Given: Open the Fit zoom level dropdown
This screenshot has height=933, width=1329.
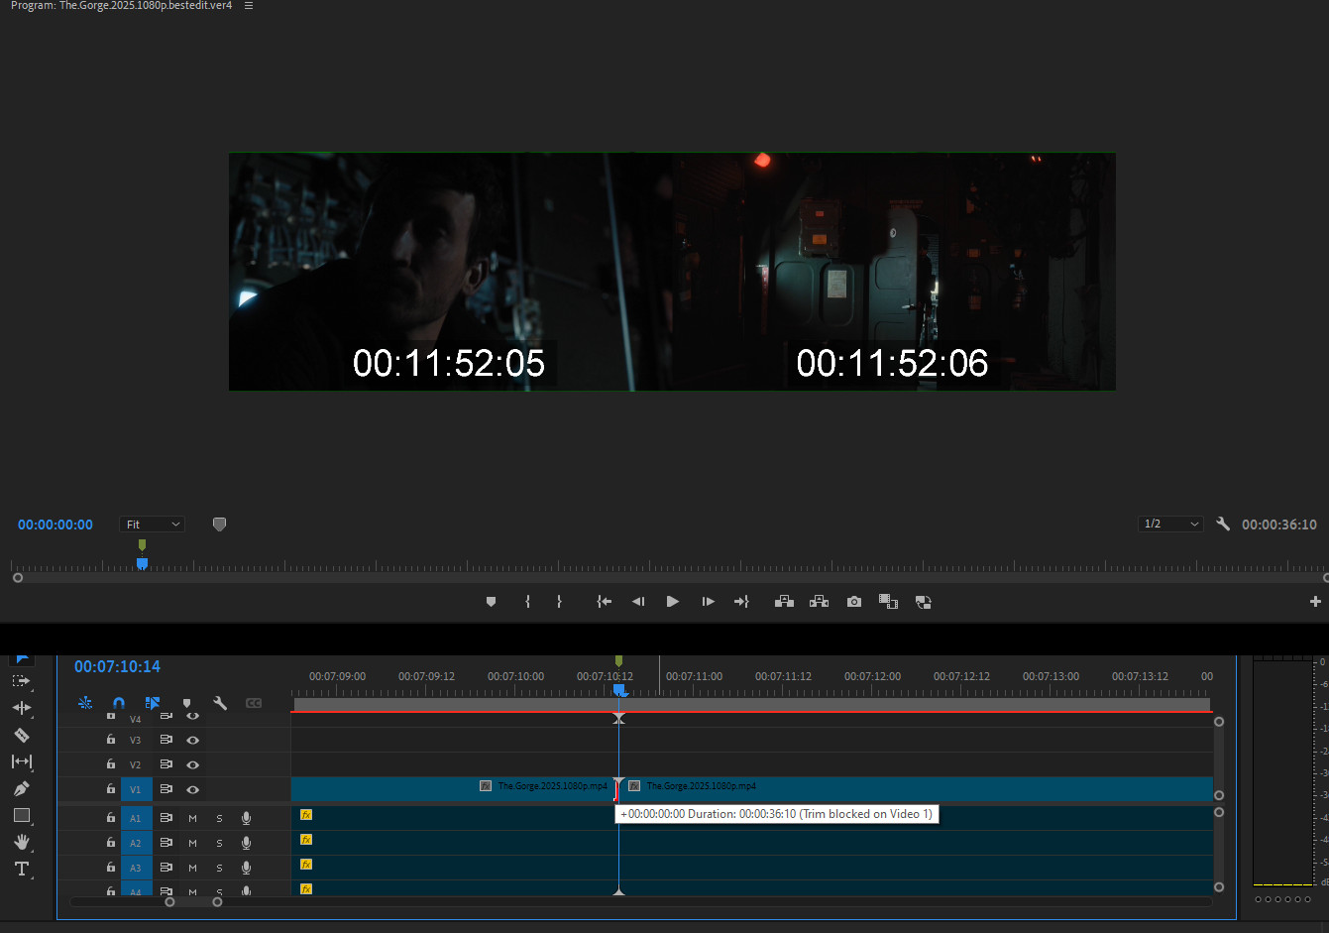Looking at the screenshot, I should click(153, 525).
